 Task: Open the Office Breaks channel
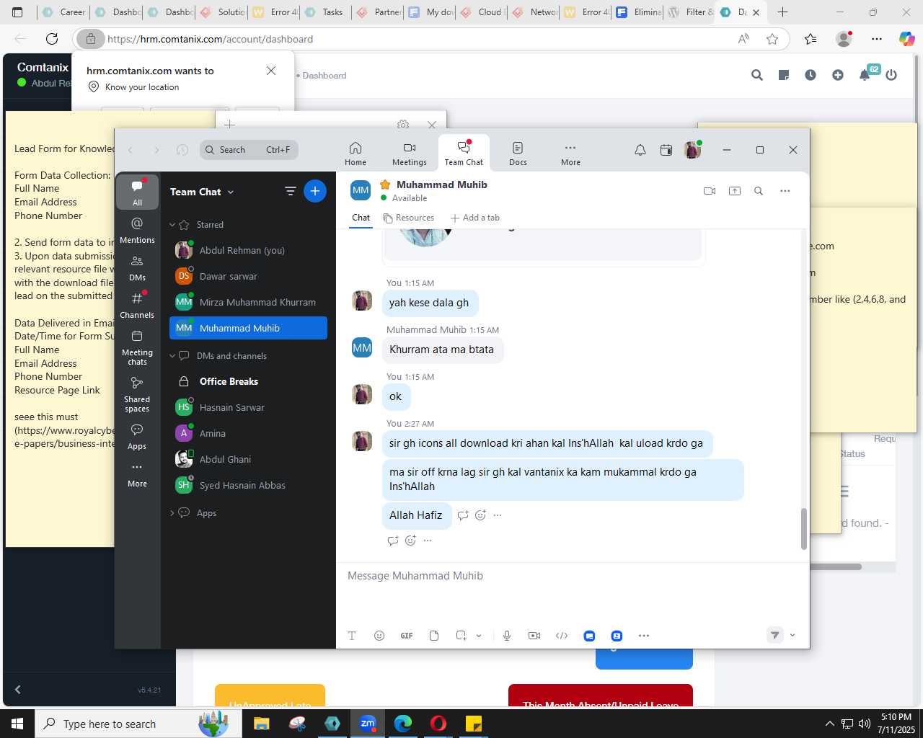tap(248, 381)
